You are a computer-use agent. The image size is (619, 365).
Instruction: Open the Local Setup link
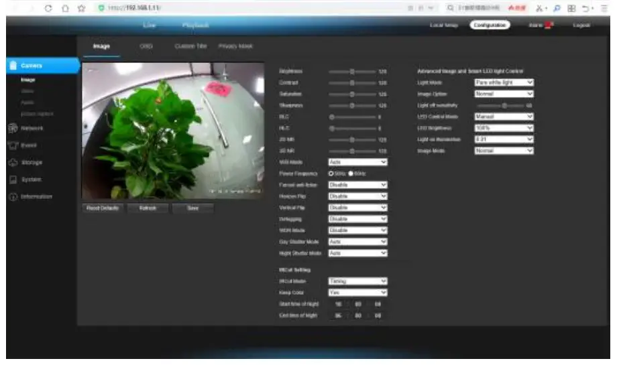(444, 25)
